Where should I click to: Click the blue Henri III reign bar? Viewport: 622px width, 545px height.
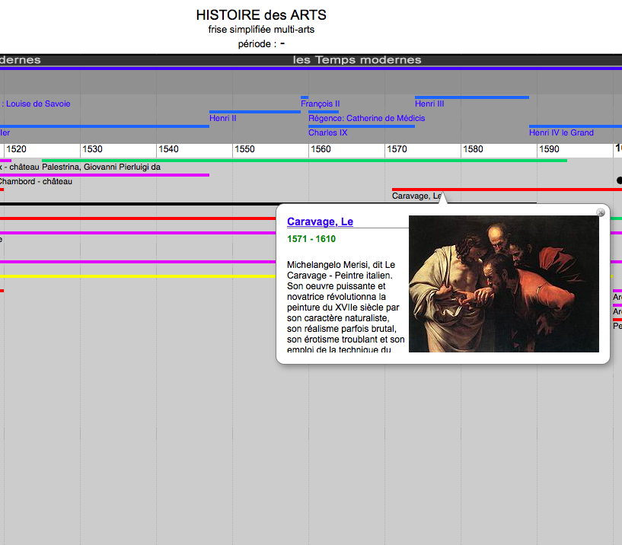(472, 97)
